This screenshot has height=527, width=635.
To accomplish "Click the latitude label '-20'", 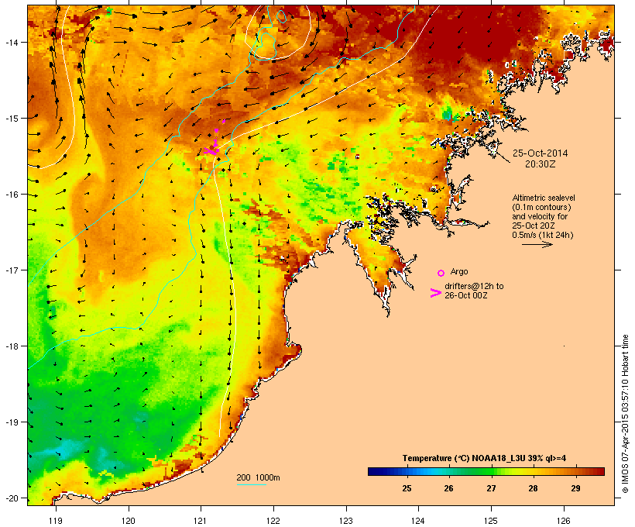I will tap(12, 498).
